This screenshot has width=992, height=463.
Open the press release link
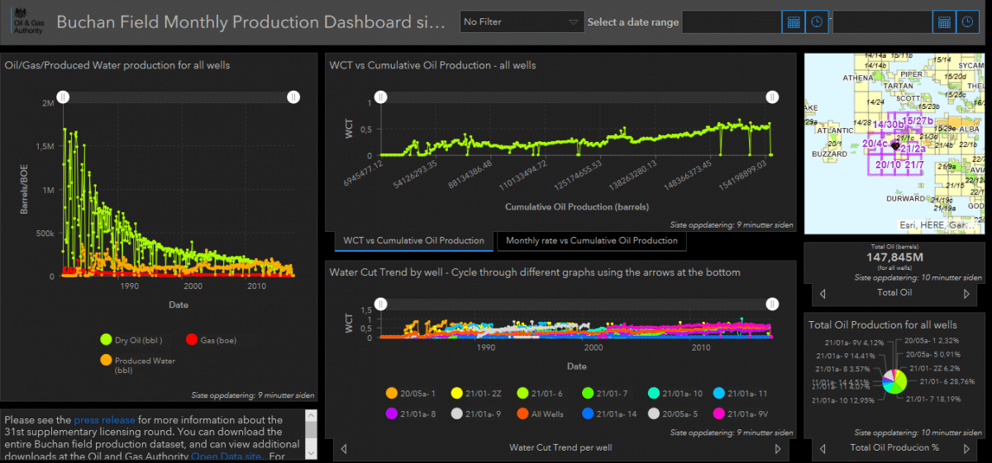[x=102, y=420]
